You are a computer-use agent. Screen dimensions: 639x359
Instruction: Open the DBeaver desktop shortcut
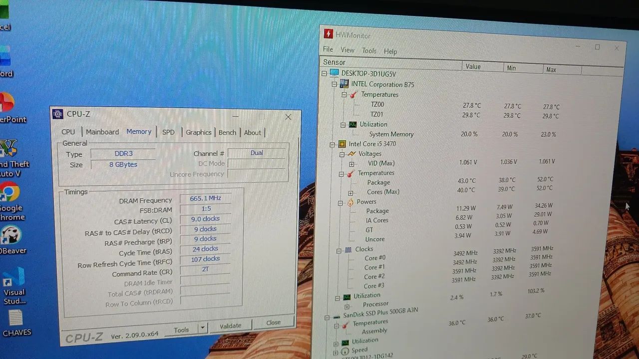[x=12, y=240]
